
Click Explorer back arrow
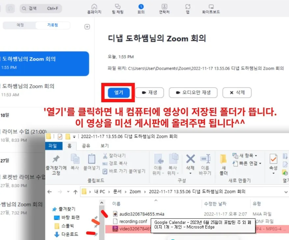(50, 192)
